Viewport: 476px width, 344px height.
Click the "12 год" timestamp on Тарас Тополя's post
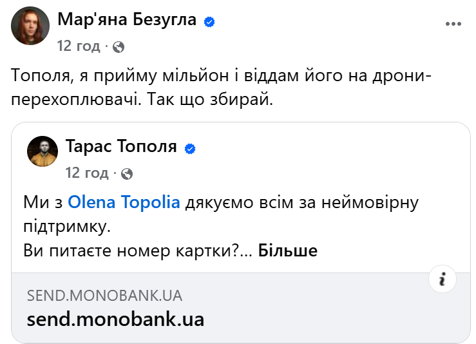click(87, 173)
